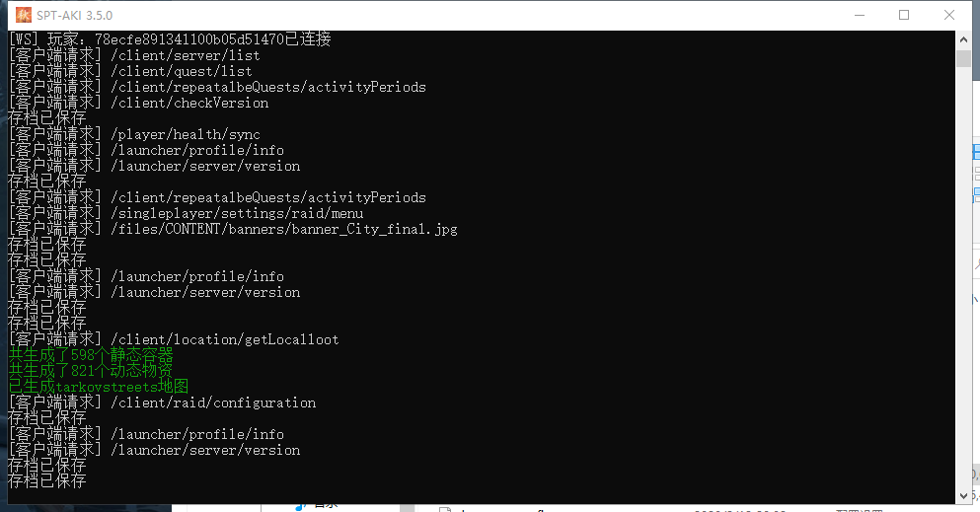Open the SPT-AKI window system menu icon
The height and width of the screenshot is (512, 980).
(23, 15)
